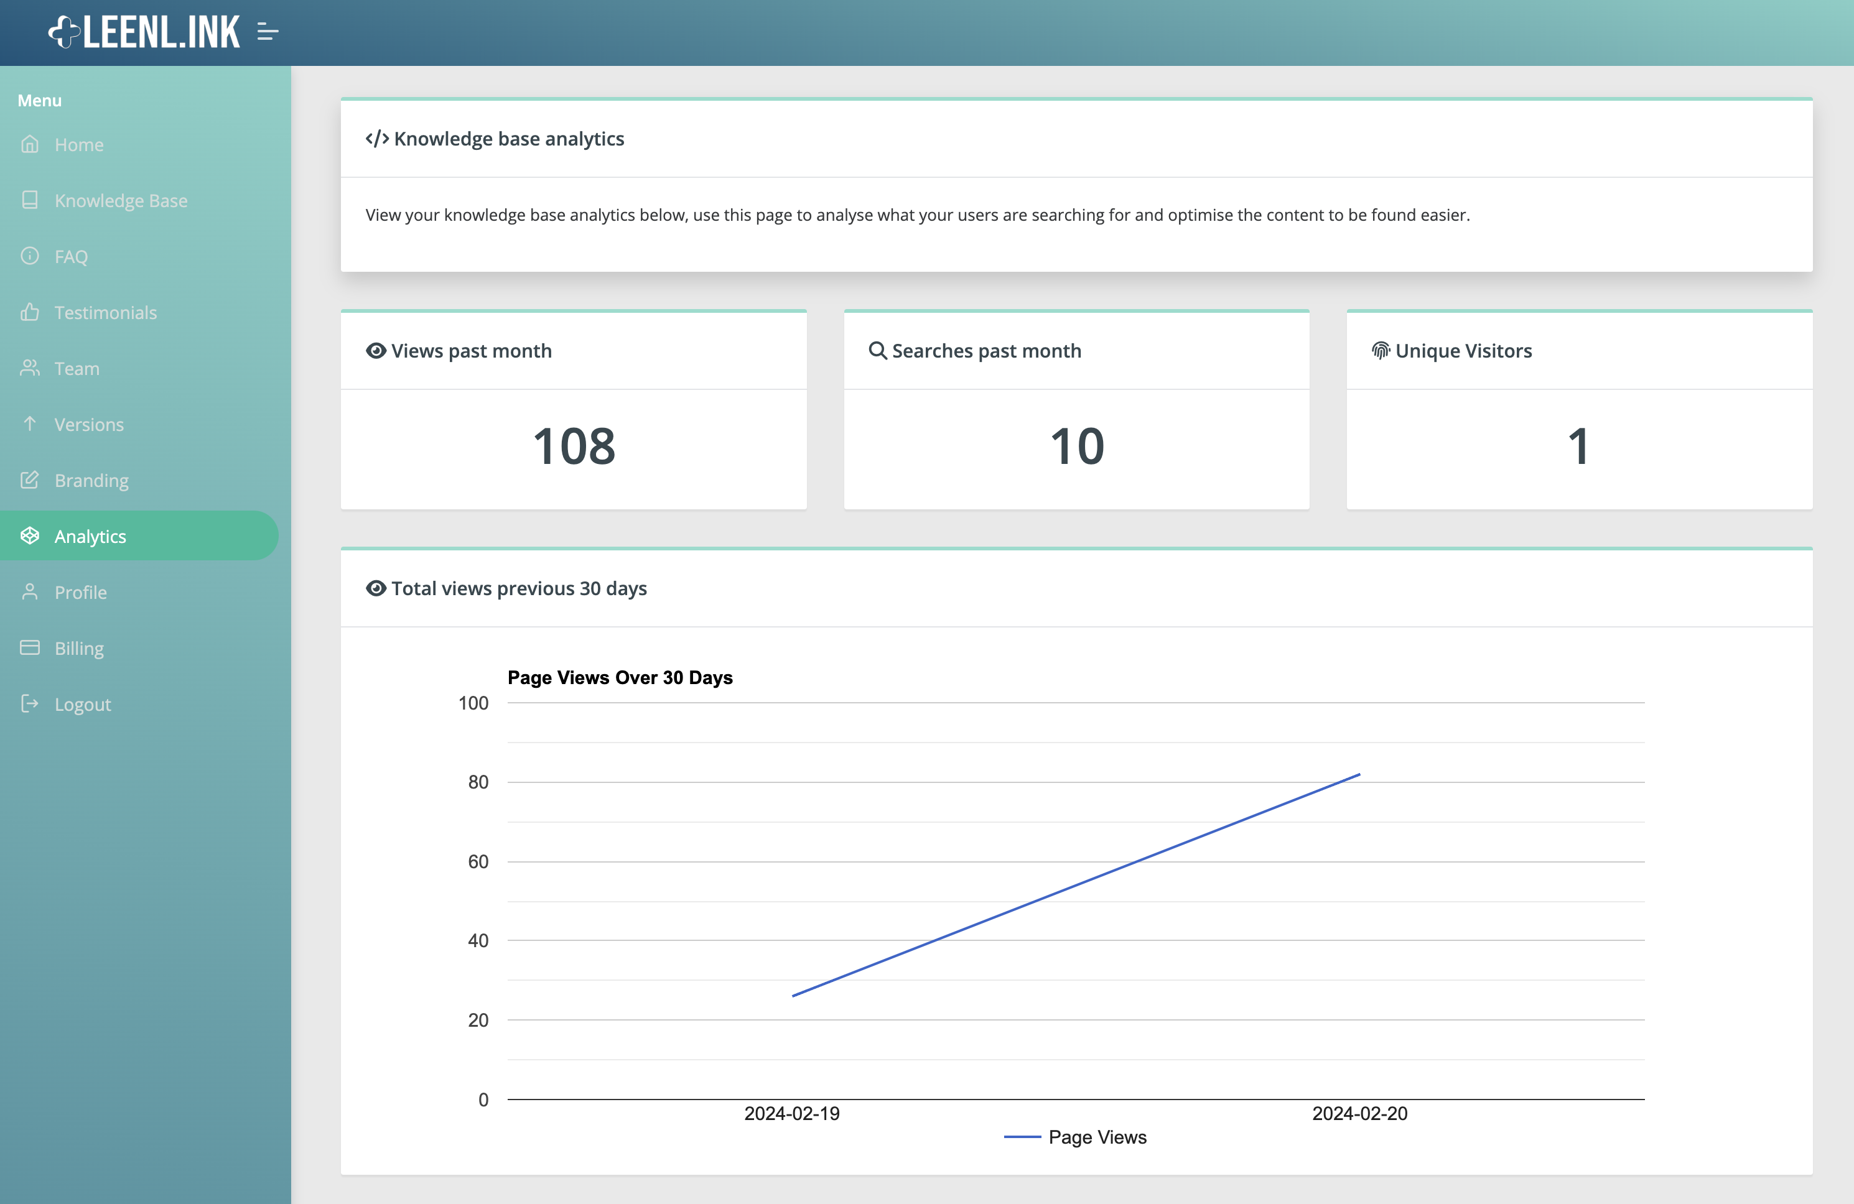This screenshot has width=1854, height=1204.
Task: Click the Versions up-arrow icon
Action: click(30, 424)
